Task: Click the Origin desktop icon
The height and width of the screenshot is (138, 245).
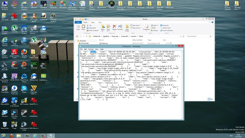Action: coord(24,65)
